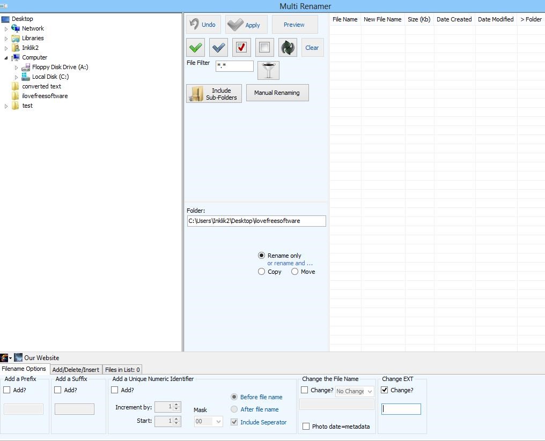Click the Desktop monitor icon in tree

pos(5,19)
